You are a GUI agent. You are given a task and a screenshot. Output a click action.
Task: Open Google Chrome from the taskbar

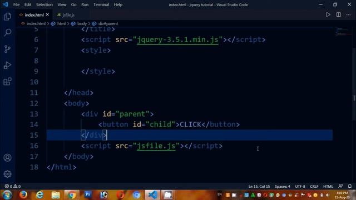[x=72, y=195]
